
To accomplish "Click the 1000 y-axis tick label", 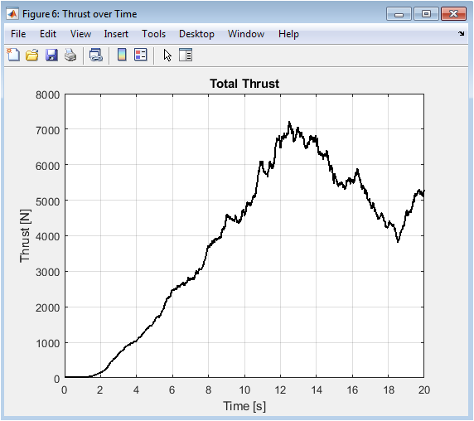I will [48, 344].
